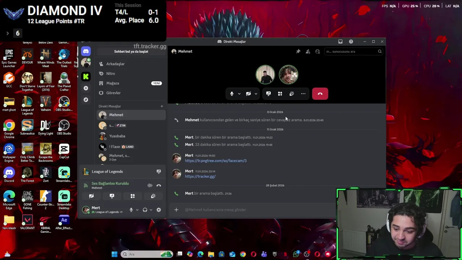
Task: Select the green K server icon
Action: (86, 77)
